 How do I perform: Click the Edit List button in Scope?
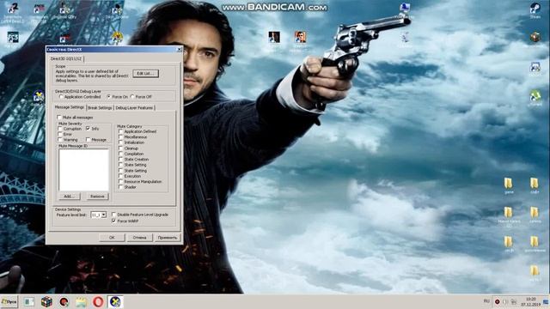pyautogui.click(x=145, y=74)
